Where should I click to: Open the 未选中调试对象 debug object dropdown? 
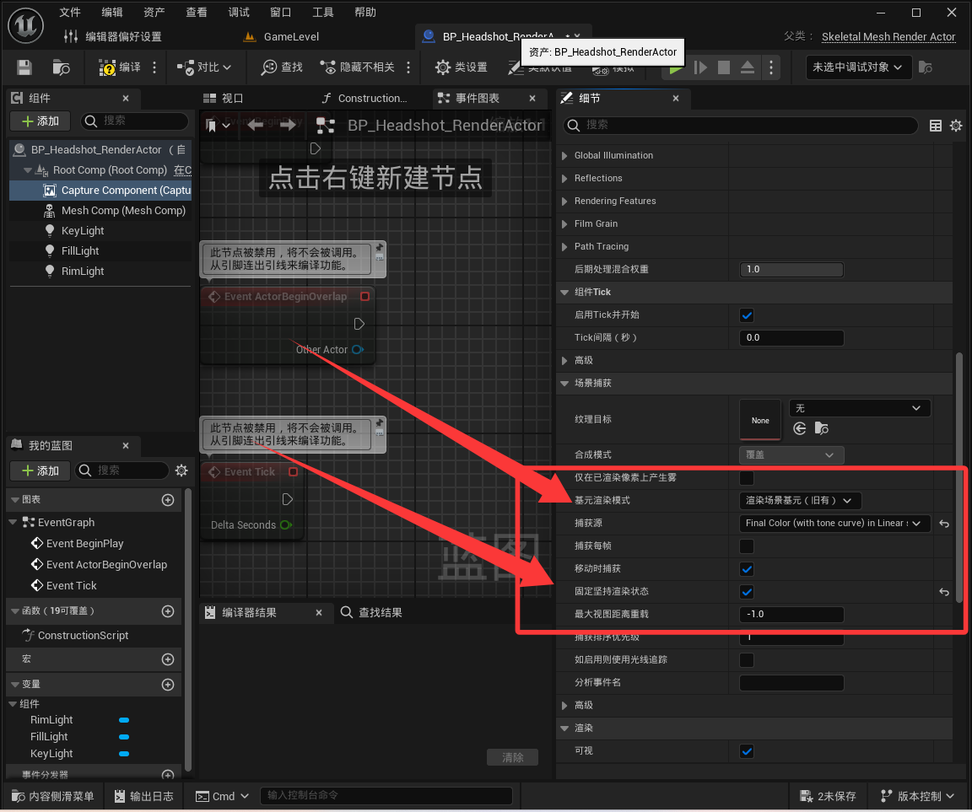coord(858,67)
